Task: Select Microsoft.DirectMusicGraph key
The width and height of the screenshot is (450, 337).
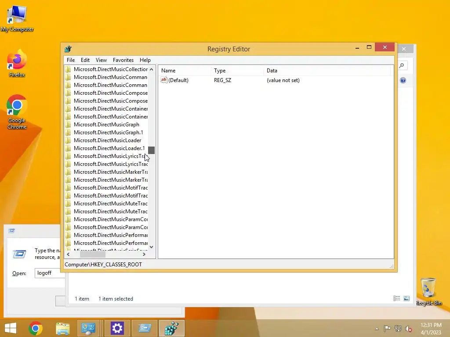Action: coord(106,124)
